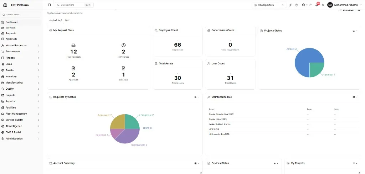The width and height of the screenshot is (365, 174).
Task: Open Devices Status widget dropdown
Action: [x=276, y=163]
